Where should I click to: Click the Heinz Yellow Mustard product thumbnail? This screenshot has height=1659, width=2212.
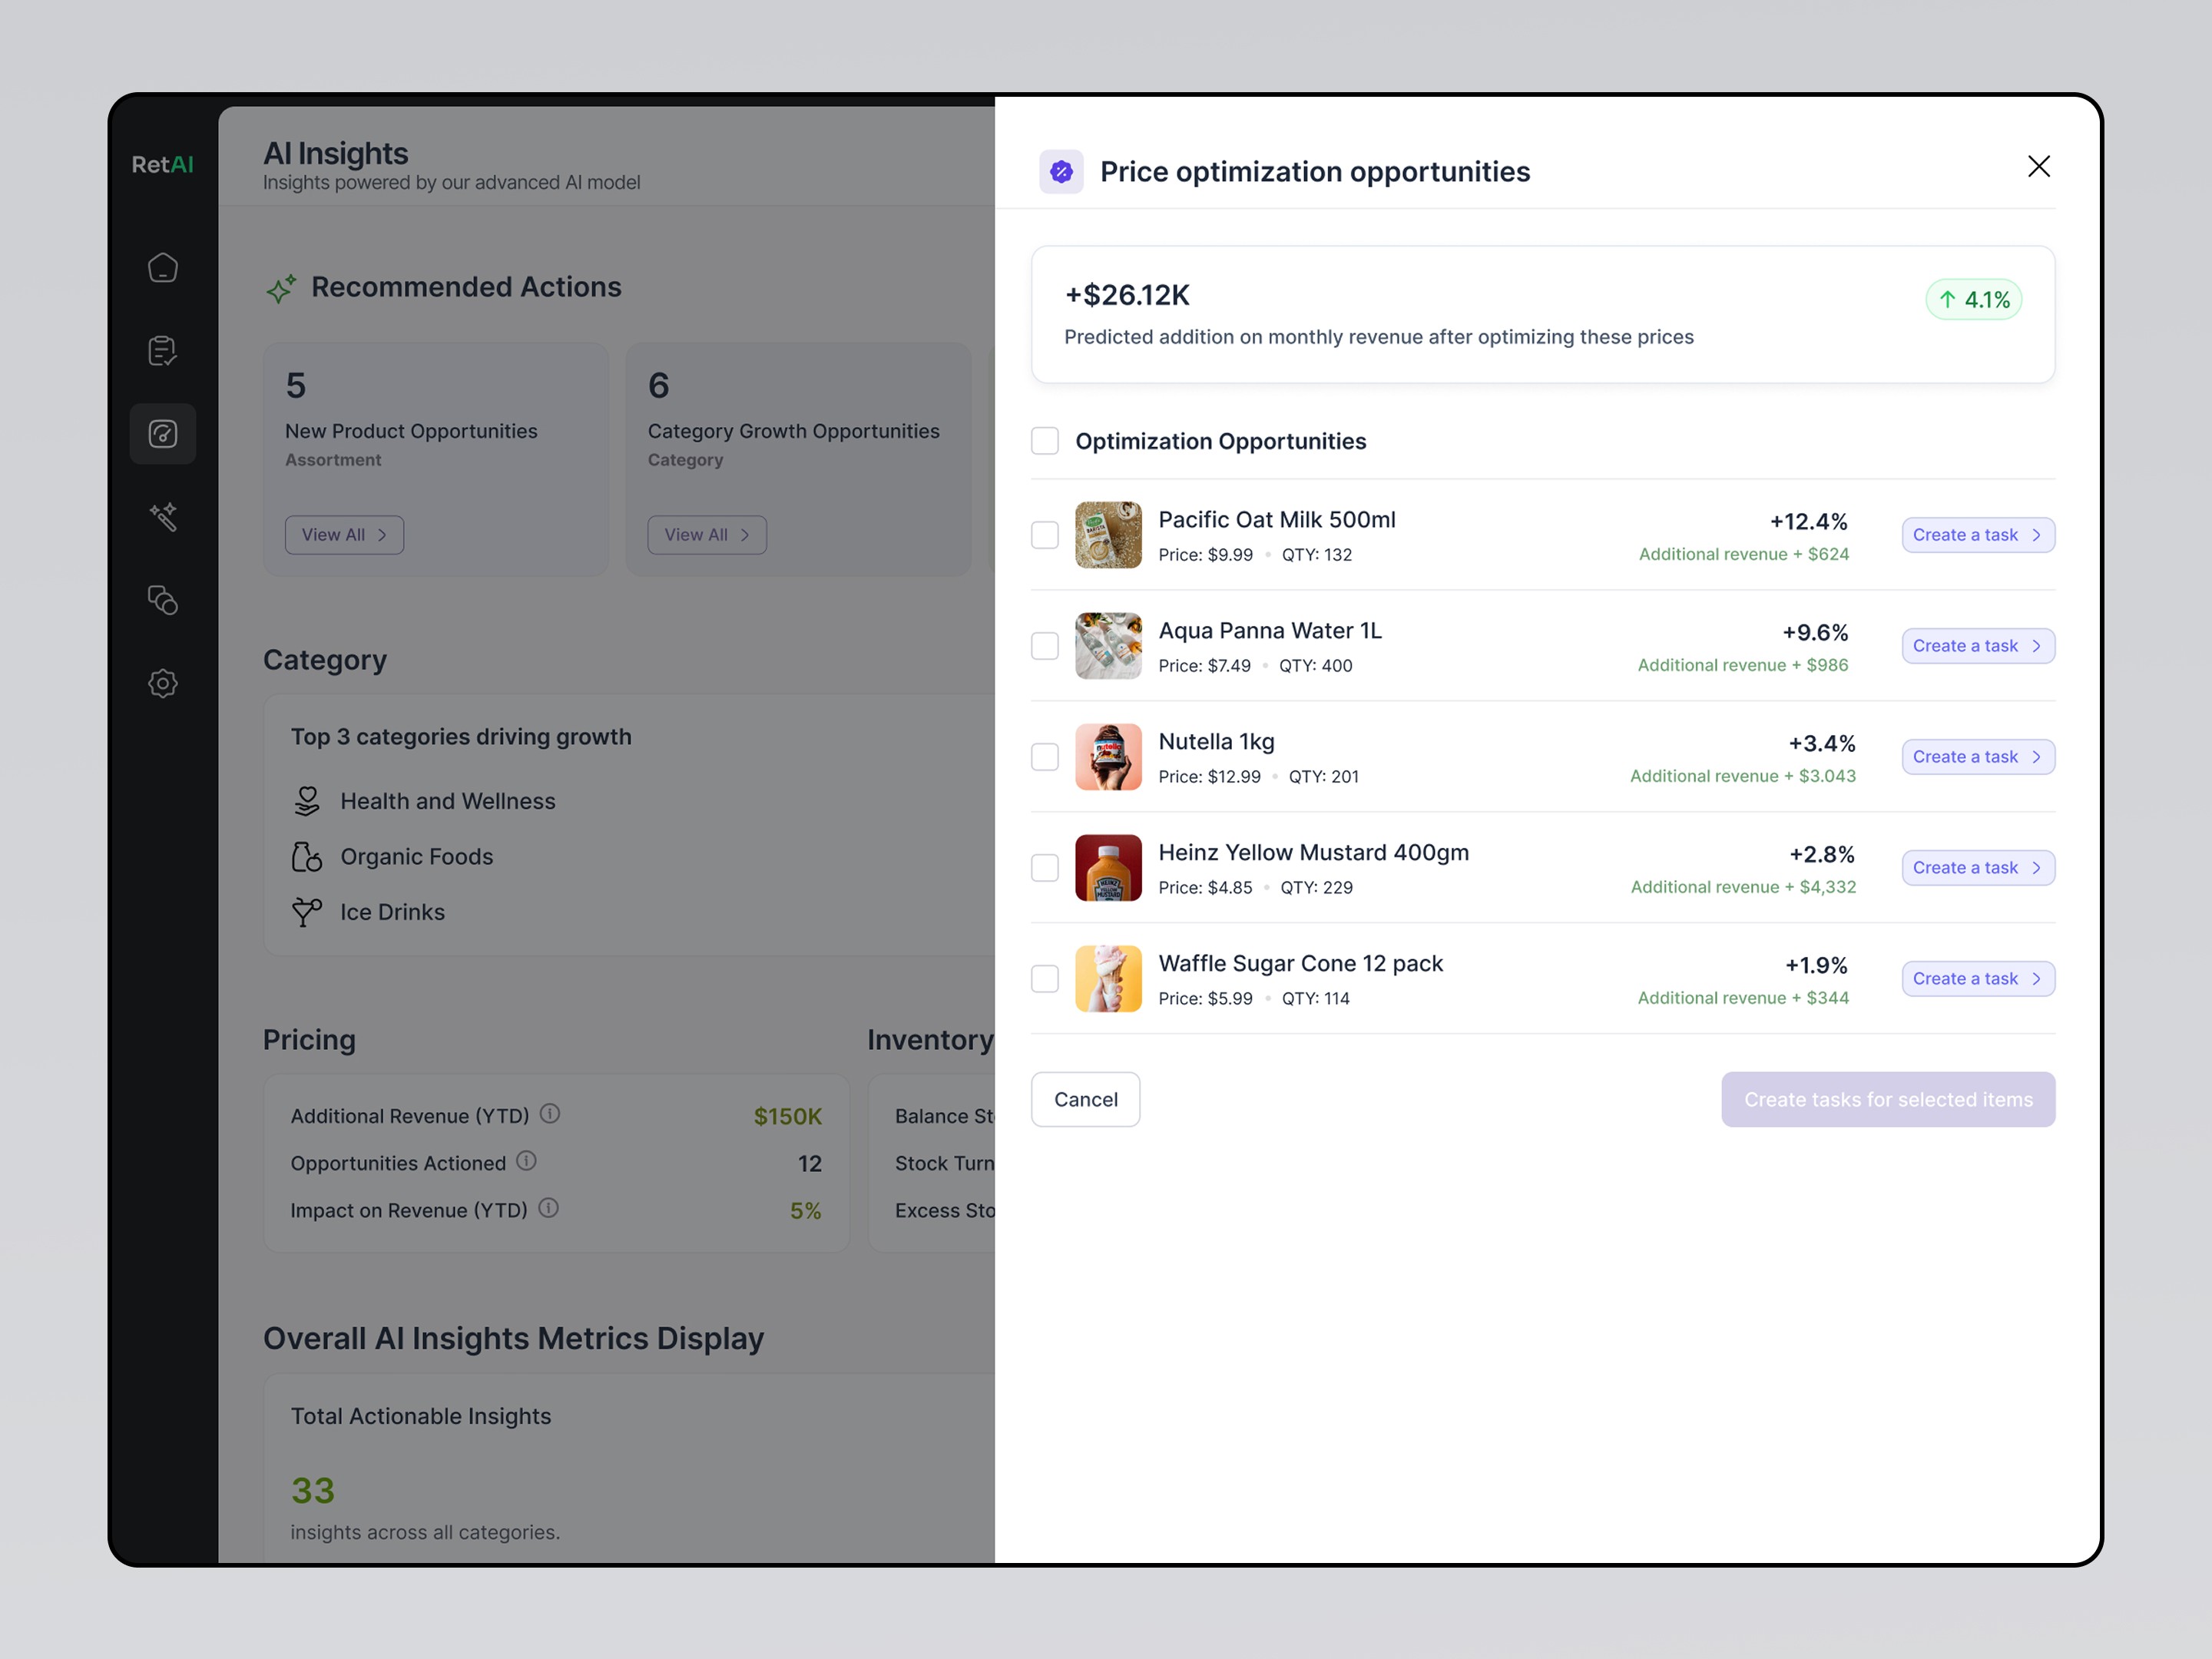click(1108, 868)
